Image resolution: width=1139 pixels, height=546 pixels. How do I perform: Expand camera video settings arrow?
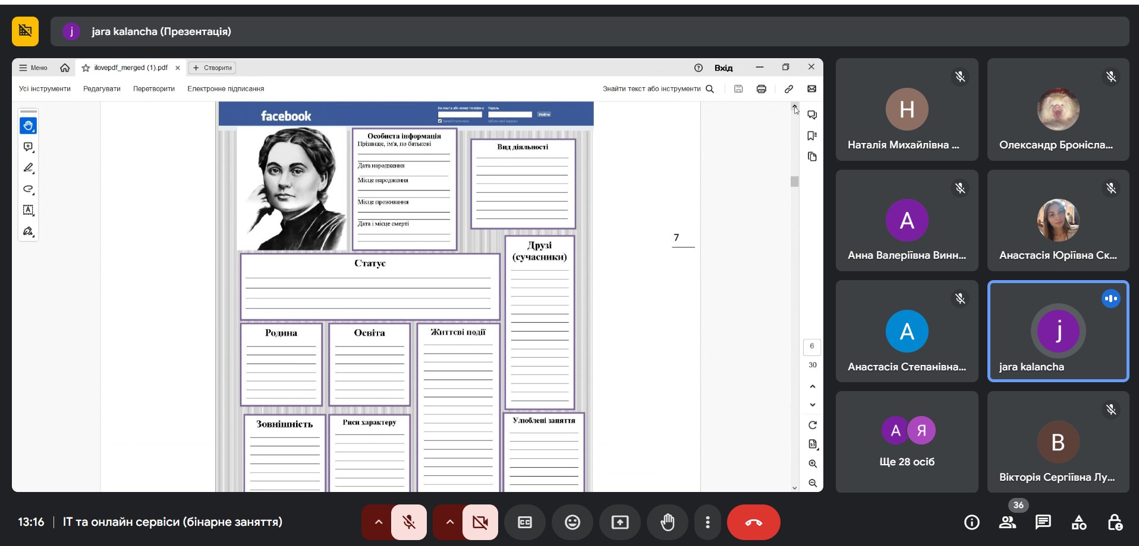click(449, 522)
